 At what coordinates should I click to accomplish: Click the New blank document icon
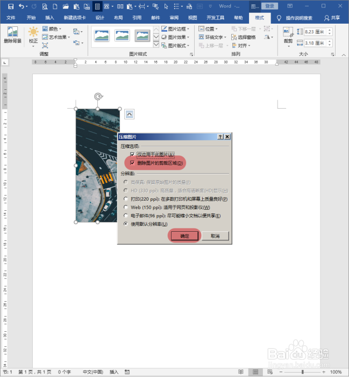tap(55, 6)
